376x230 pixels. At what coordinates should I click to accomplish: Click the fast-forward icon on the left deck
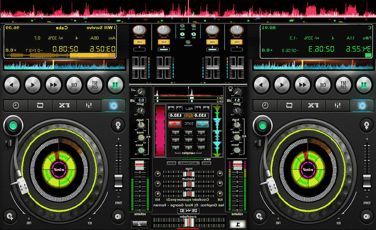[53, 84]
